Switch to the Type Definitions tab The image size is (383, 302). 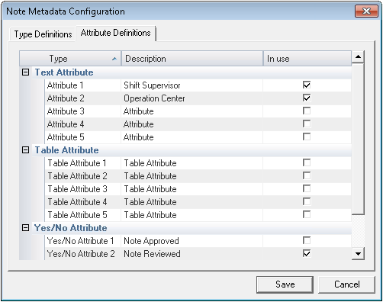(x=43, y=34)
